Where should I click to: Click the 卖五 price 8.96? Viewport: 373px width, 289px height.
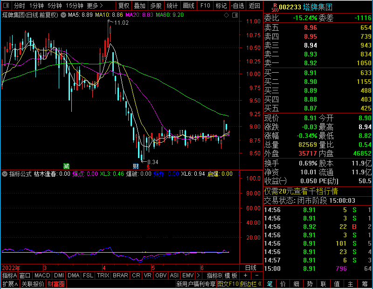click(x=311, y=28)
